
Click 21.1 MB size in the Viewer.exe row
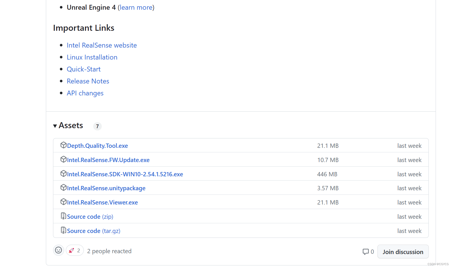[328, 202]
